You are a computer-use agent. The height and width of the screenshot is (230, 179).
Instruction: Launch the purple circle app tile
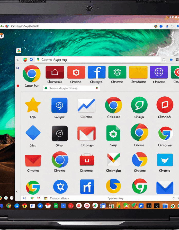pos(159,72)
